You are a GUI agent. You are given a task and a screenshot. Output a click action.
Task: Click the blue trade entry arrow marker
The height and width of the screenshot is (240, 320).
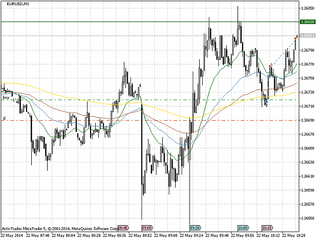[x=266, y=101]
